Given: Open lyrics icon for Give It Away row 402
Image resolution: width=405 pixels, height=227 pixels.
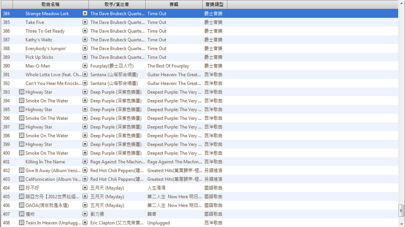Looking at the screenshot, I should pyautogui.click(x=22, y=170).
